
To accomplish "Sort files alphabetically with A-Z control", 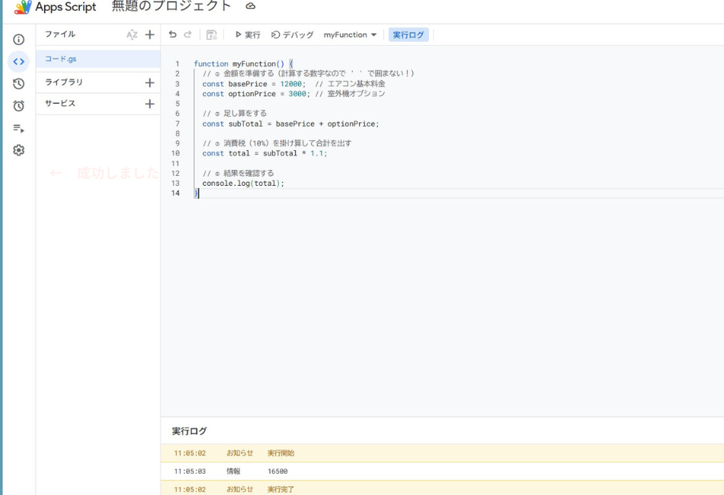I will point(132,34).
